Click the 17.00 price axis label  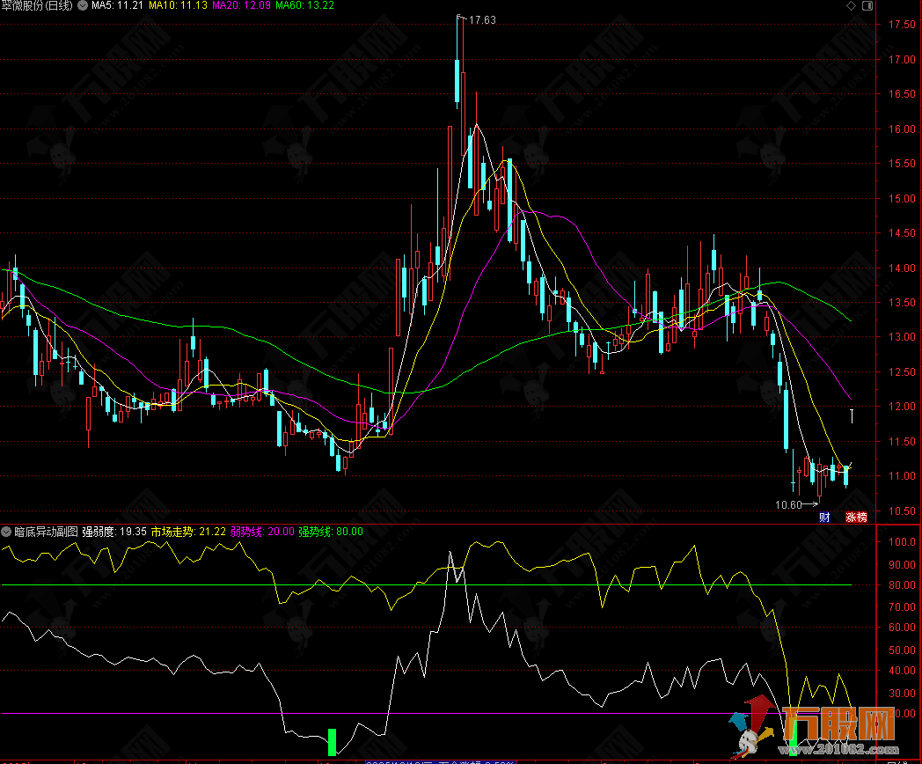coord(900,60)
